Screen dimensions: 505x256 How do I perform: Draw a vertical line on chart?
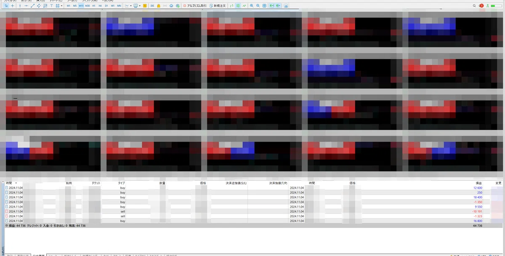click(20, 6)
